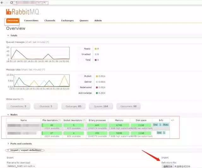Expand Ports and contexts section

(20, 143)
